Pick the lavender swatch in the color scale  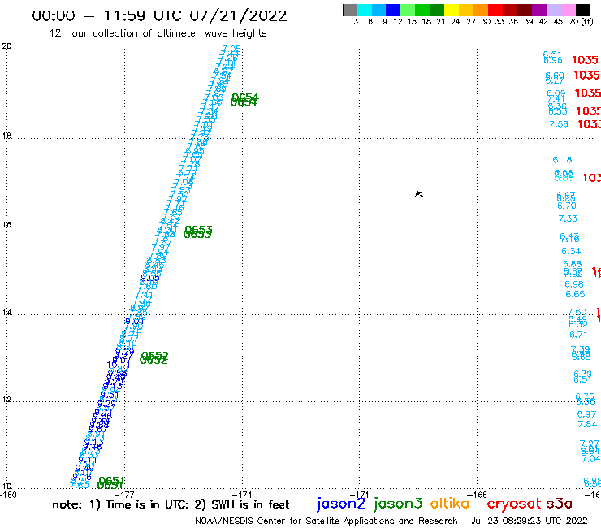tap(553, 10)
